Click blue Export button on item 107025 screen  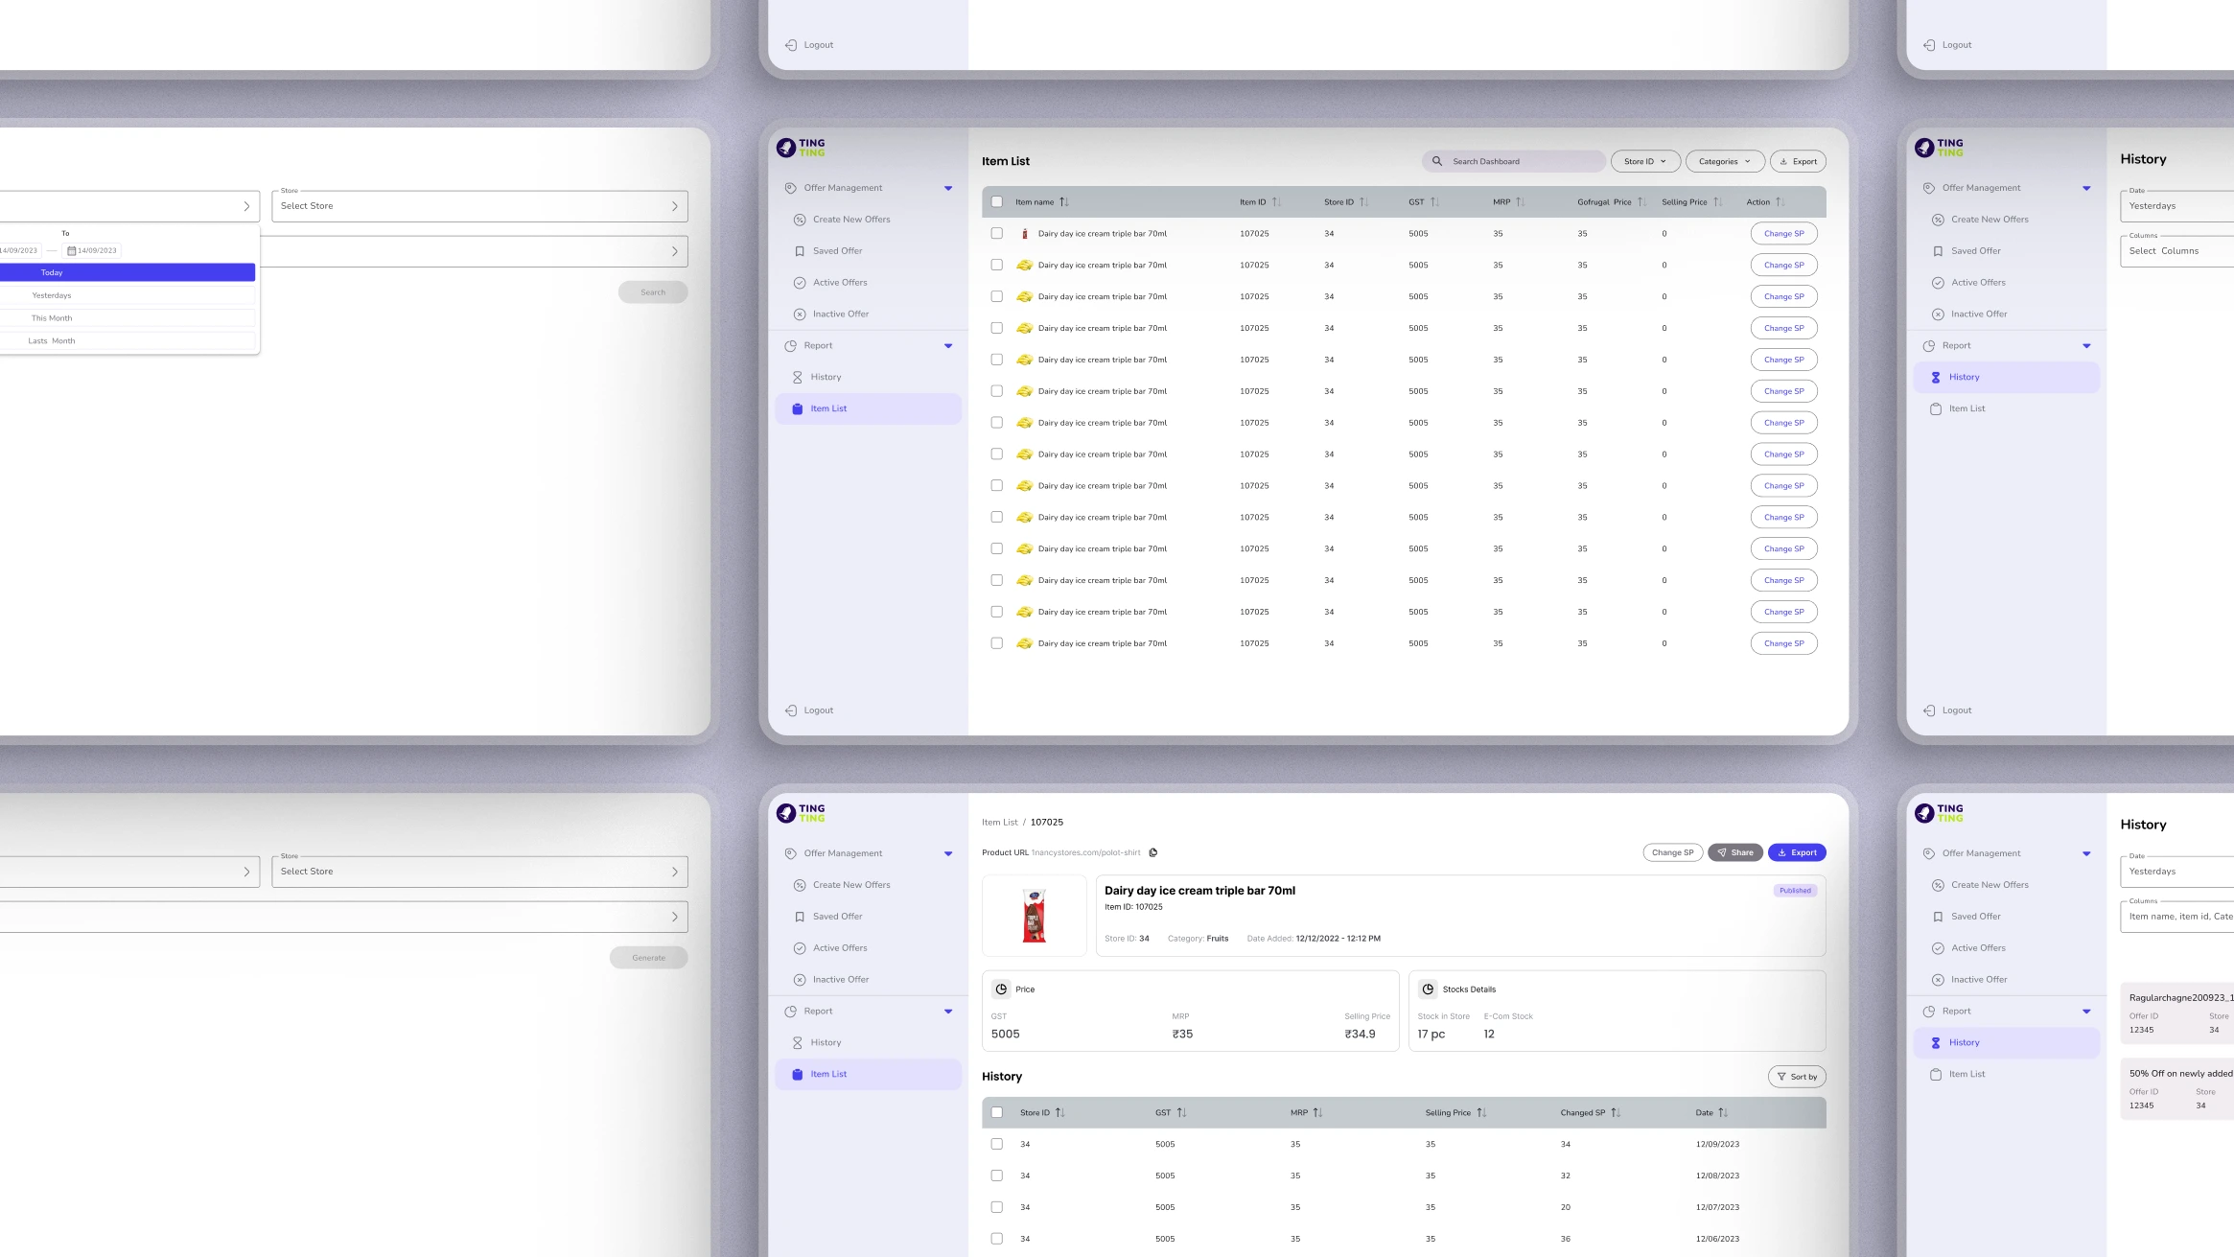pyautogui.click(x=1797, y=852)
